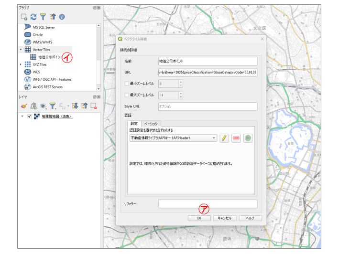The width and height of the screenshot is (339, 254).
Task: Click the remove layer icon in layers panel
Action: 94,106
